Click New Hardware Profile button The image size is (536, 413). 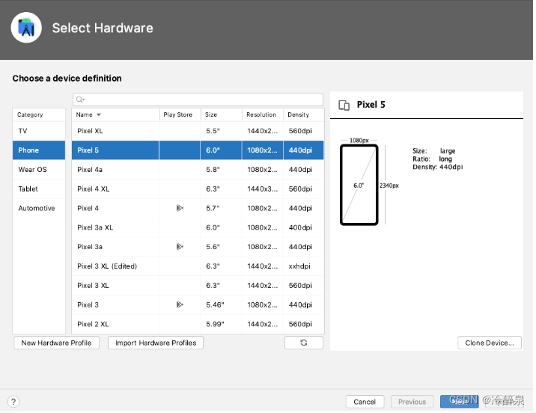[56, 343]
